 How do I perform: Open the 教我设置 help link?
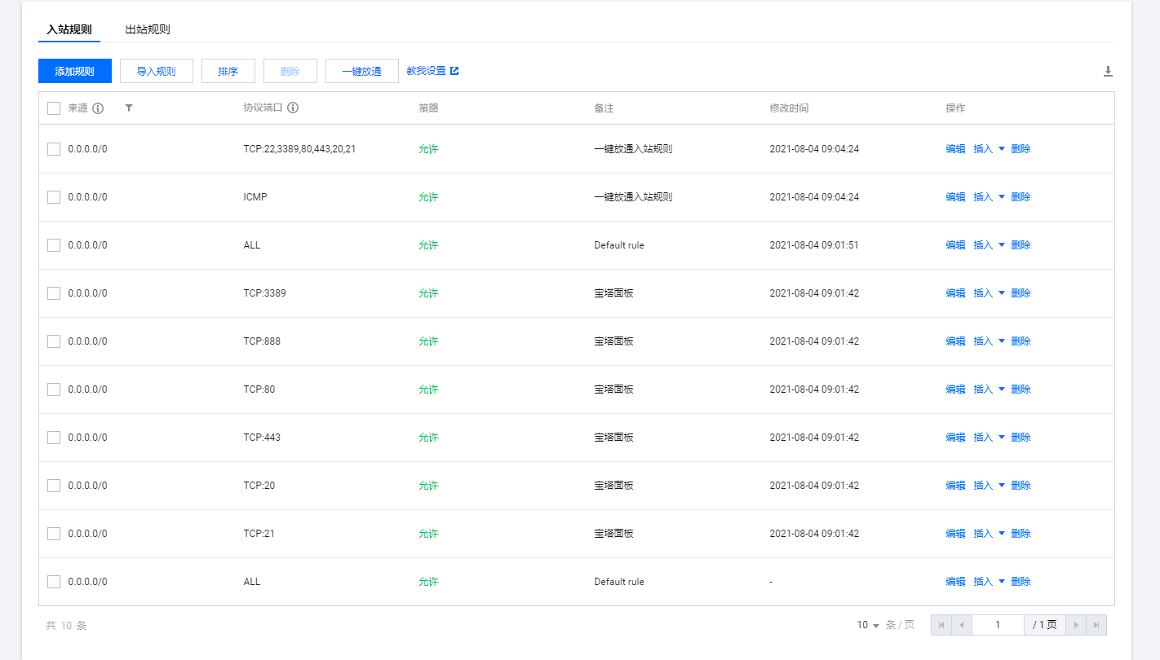point(427,71)
